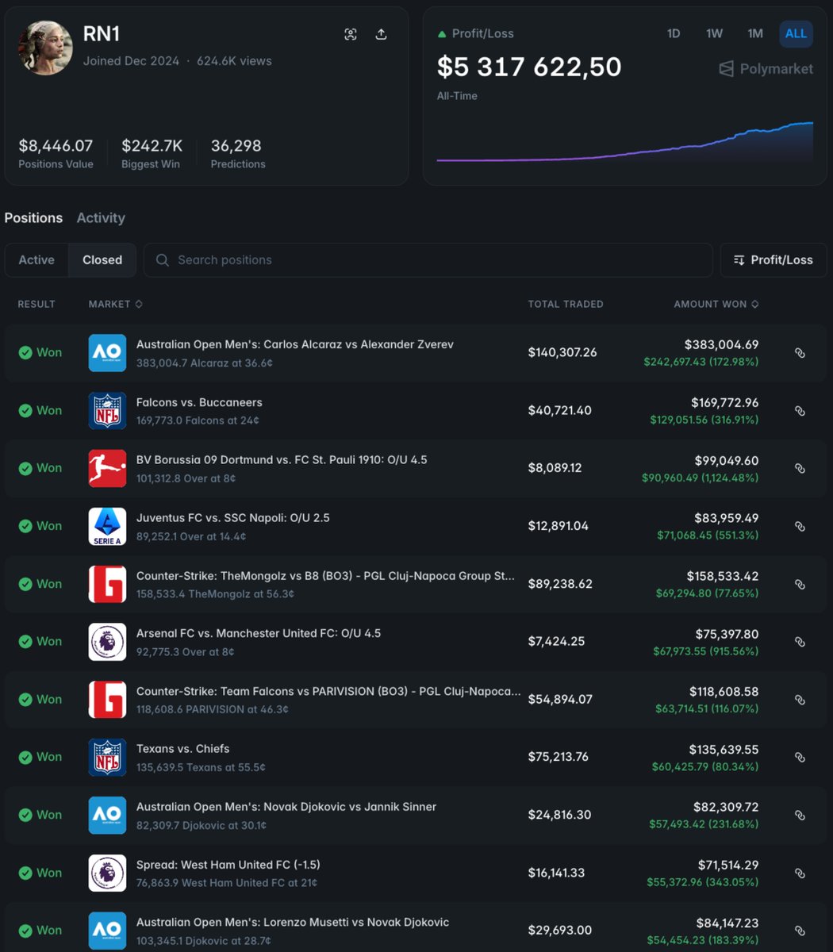Copy link for Musetti vs Djokovic position
Image resolution: width=833 pixels, height=952 pixels.
pos(800,931)
